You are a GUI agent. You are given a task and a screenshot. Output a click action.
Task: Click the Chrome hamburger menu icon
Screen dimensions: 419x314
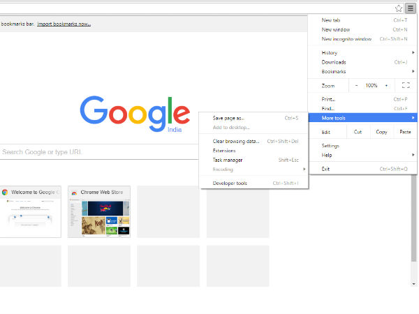[x=411, y=8]
